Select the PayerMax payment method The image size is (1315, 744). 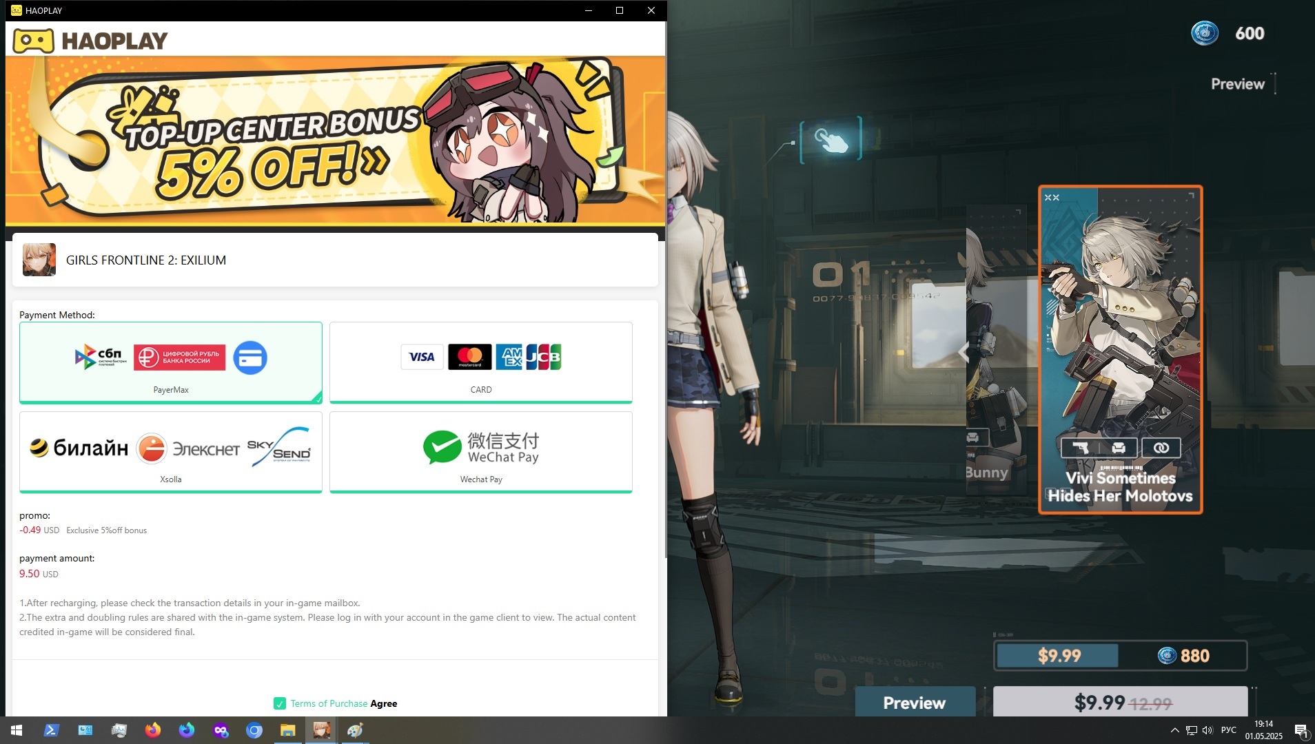point(171,362)
